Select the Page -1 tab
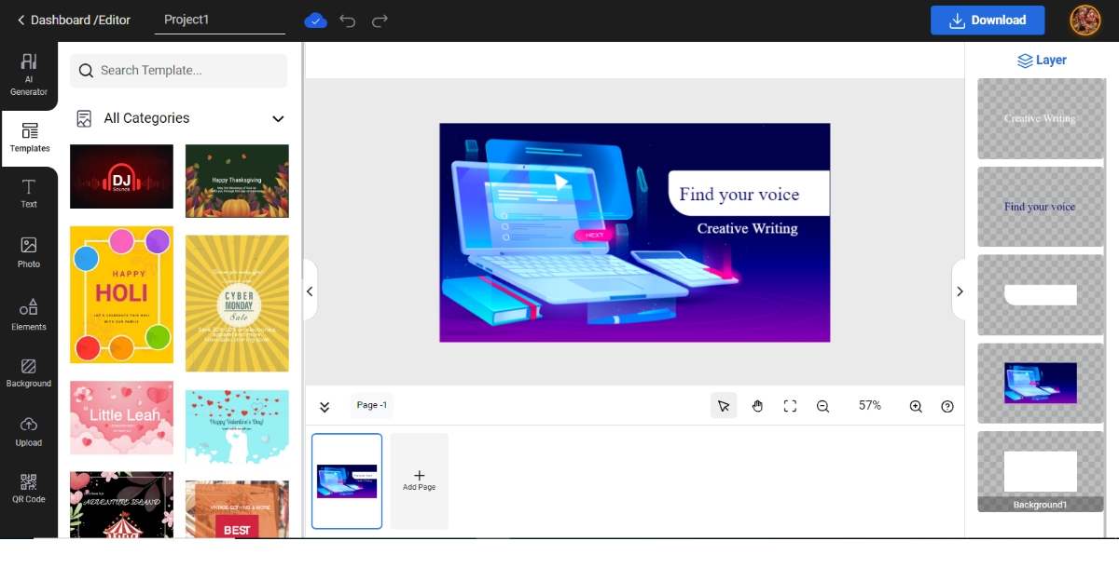 370,405
